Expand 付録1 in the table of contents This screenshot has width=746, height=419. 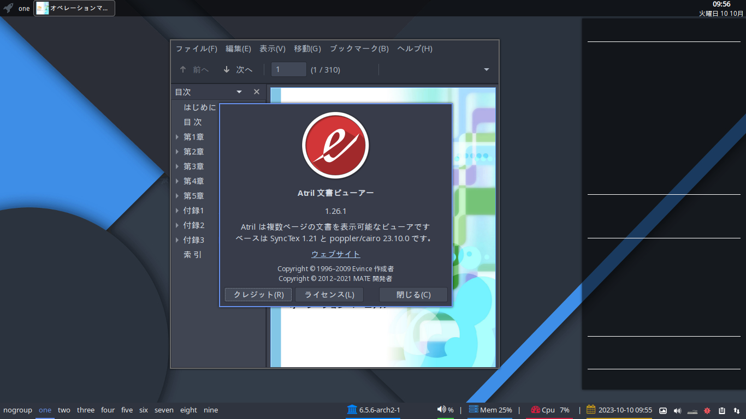point(177,211)
